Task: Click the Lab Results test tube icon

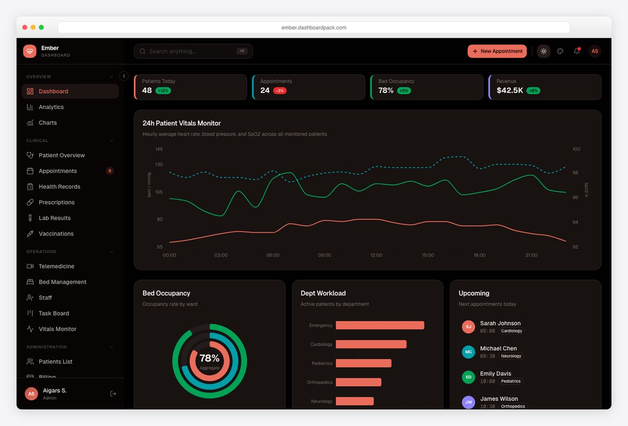Action: coord(30,218)
